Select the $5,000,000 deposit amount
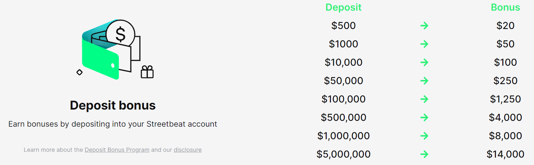 (343, 154)
